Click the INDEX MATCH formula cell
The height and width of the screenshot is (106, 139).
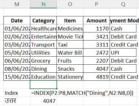[44, 93]
